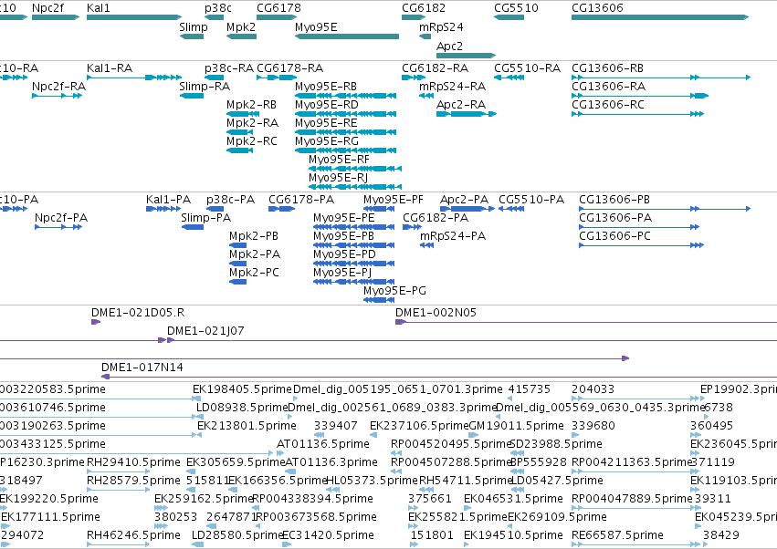The image size is (777, 549).
Task: Select the Kal1 gene arrow bar
Action: point(134,17)
